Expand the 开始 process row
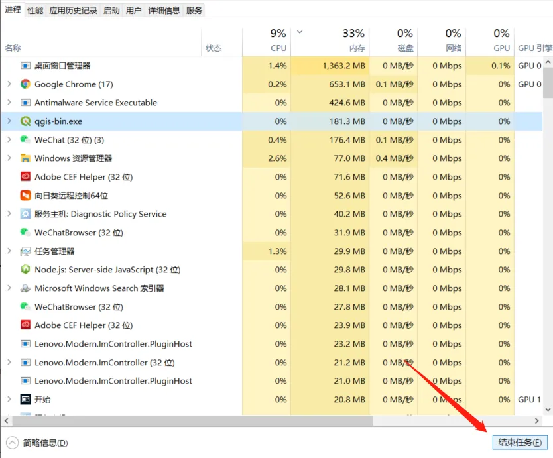The width and height of the screenshot is (553, 458). pos(9,400)
